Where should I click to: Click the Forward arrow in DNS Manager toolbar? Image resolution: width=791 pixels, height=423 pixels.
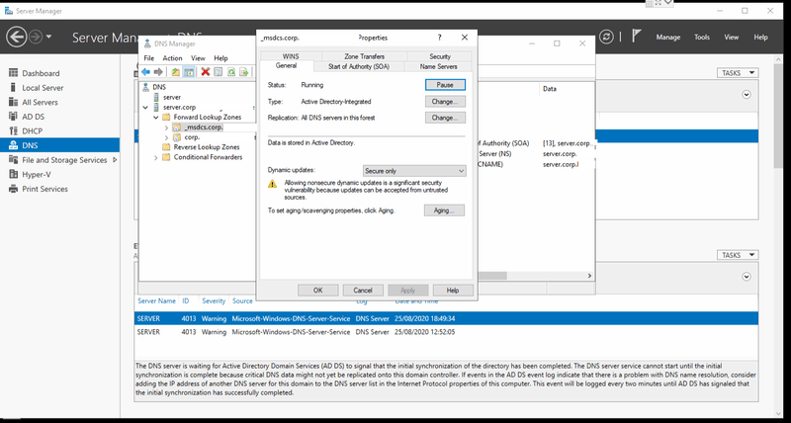point(158,72)
